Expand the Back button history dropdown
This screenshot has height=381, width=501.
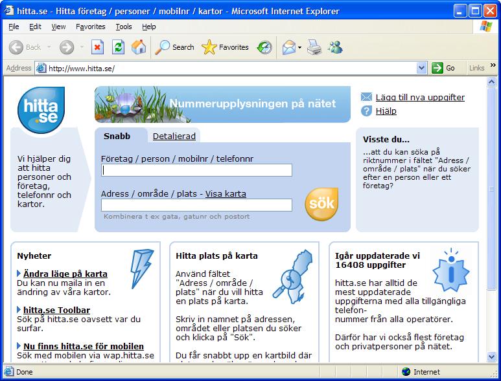coord(49,47)
